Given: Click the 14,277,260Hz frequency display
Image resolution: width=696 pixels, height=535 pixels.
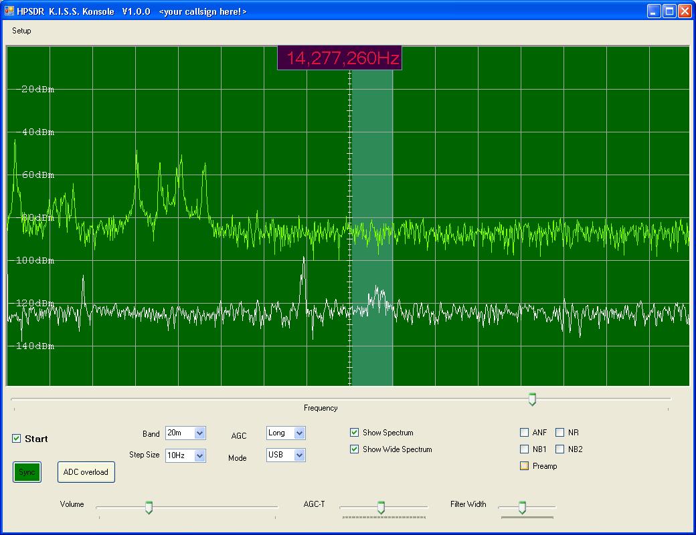Looking at the screenshot, I should (339, 58).
